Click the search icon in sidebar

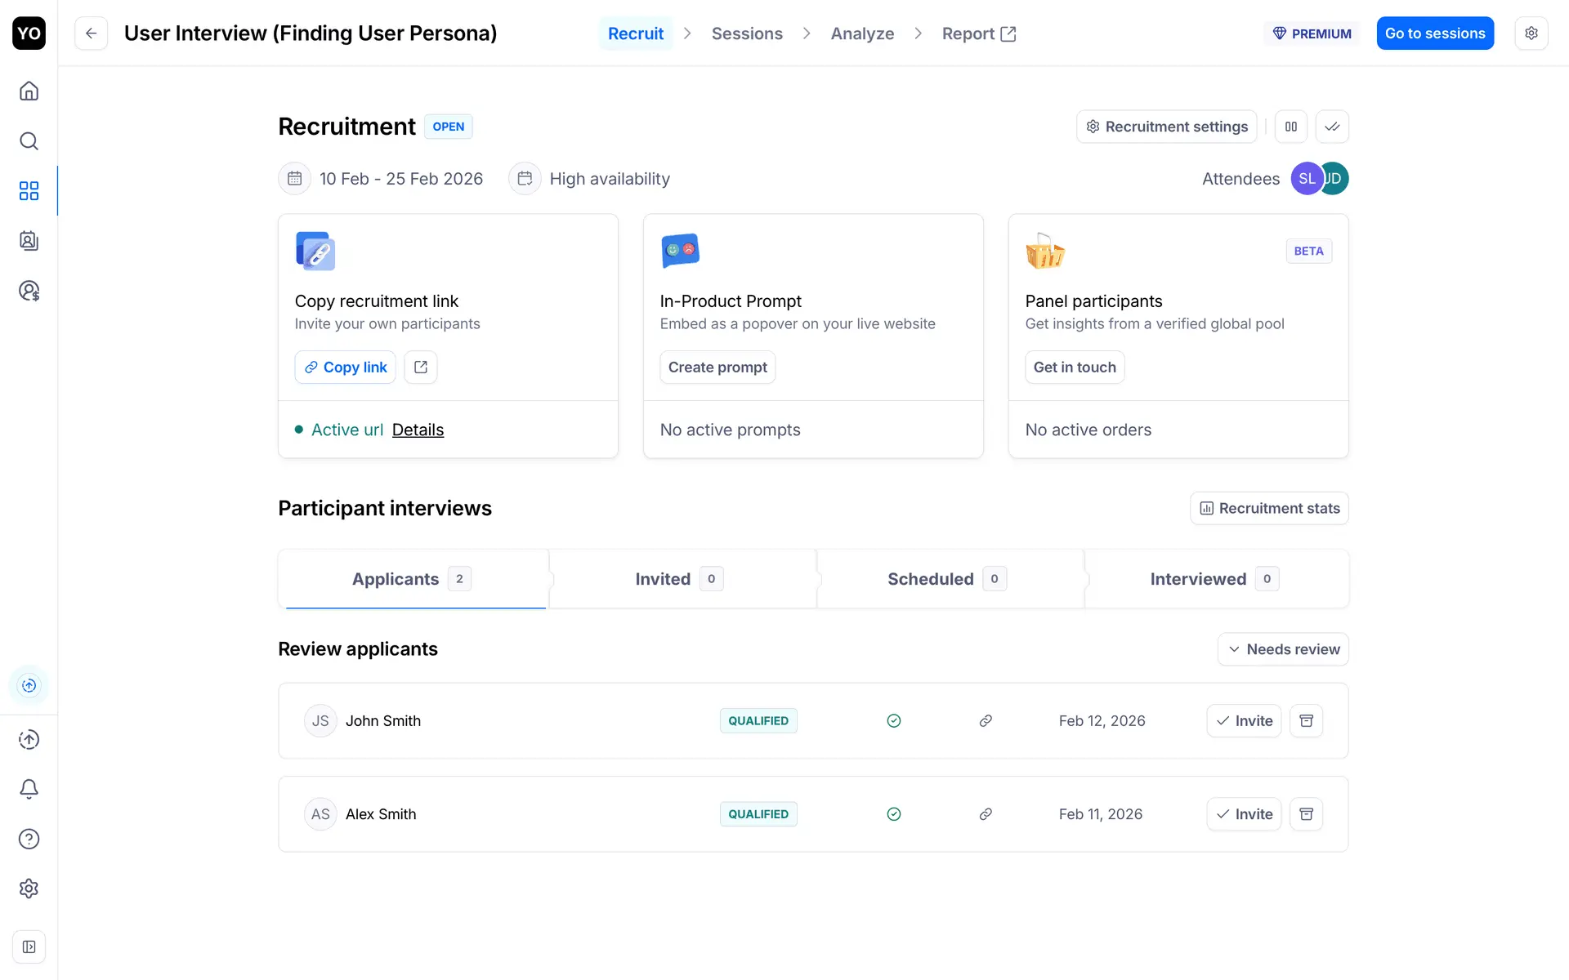click(x=29, y=141)
